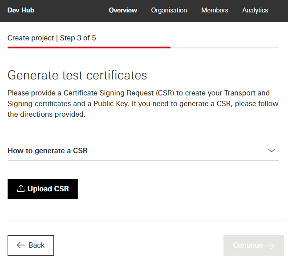288x265 pixels.
Task: Switch to the Members tab
Action: click(215, 10)
